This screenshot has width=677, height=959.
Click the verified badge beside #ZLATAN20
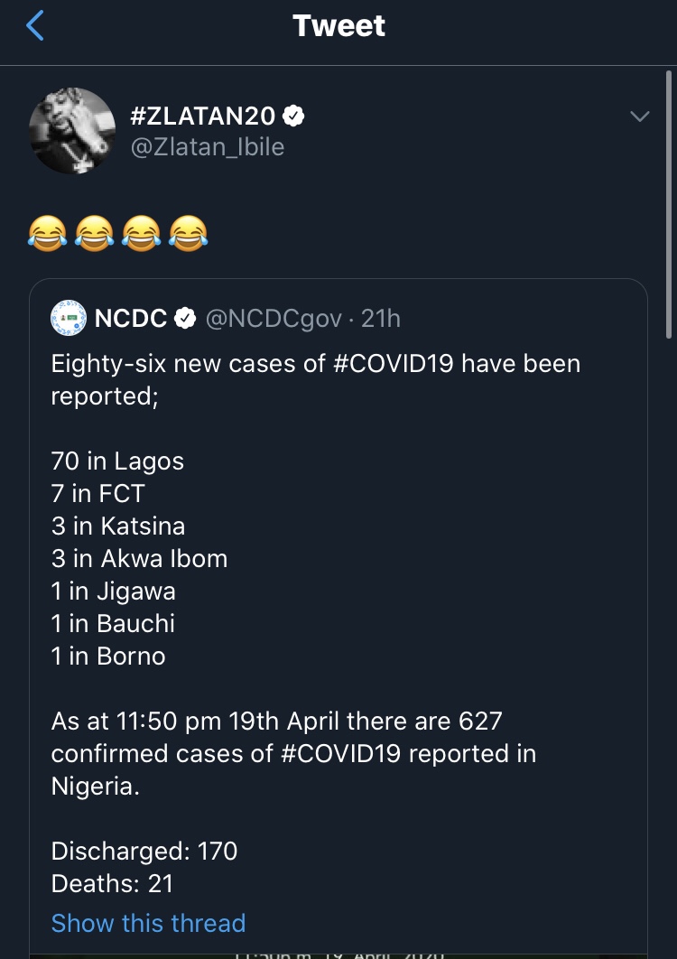click(294, 116)
